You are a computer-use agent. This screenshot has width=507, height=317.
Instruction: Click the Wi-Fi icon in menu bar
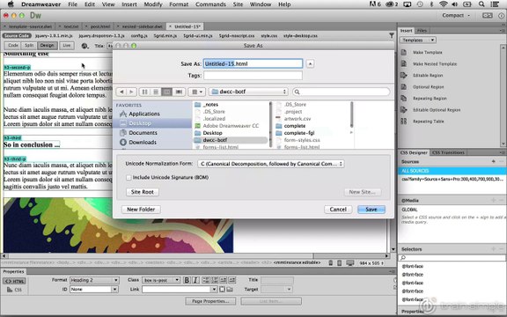tap(443, 4)
